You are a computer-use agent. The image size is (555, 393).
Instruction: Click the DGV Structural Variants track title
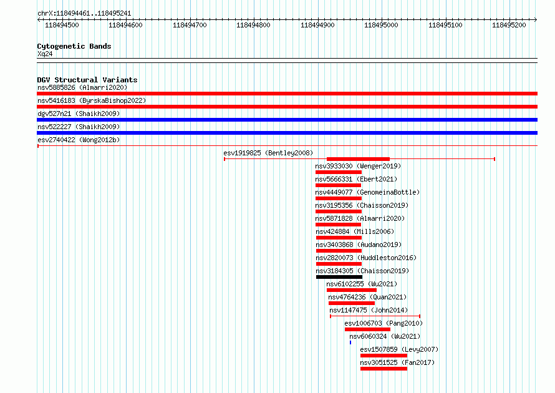click(87, 80)
